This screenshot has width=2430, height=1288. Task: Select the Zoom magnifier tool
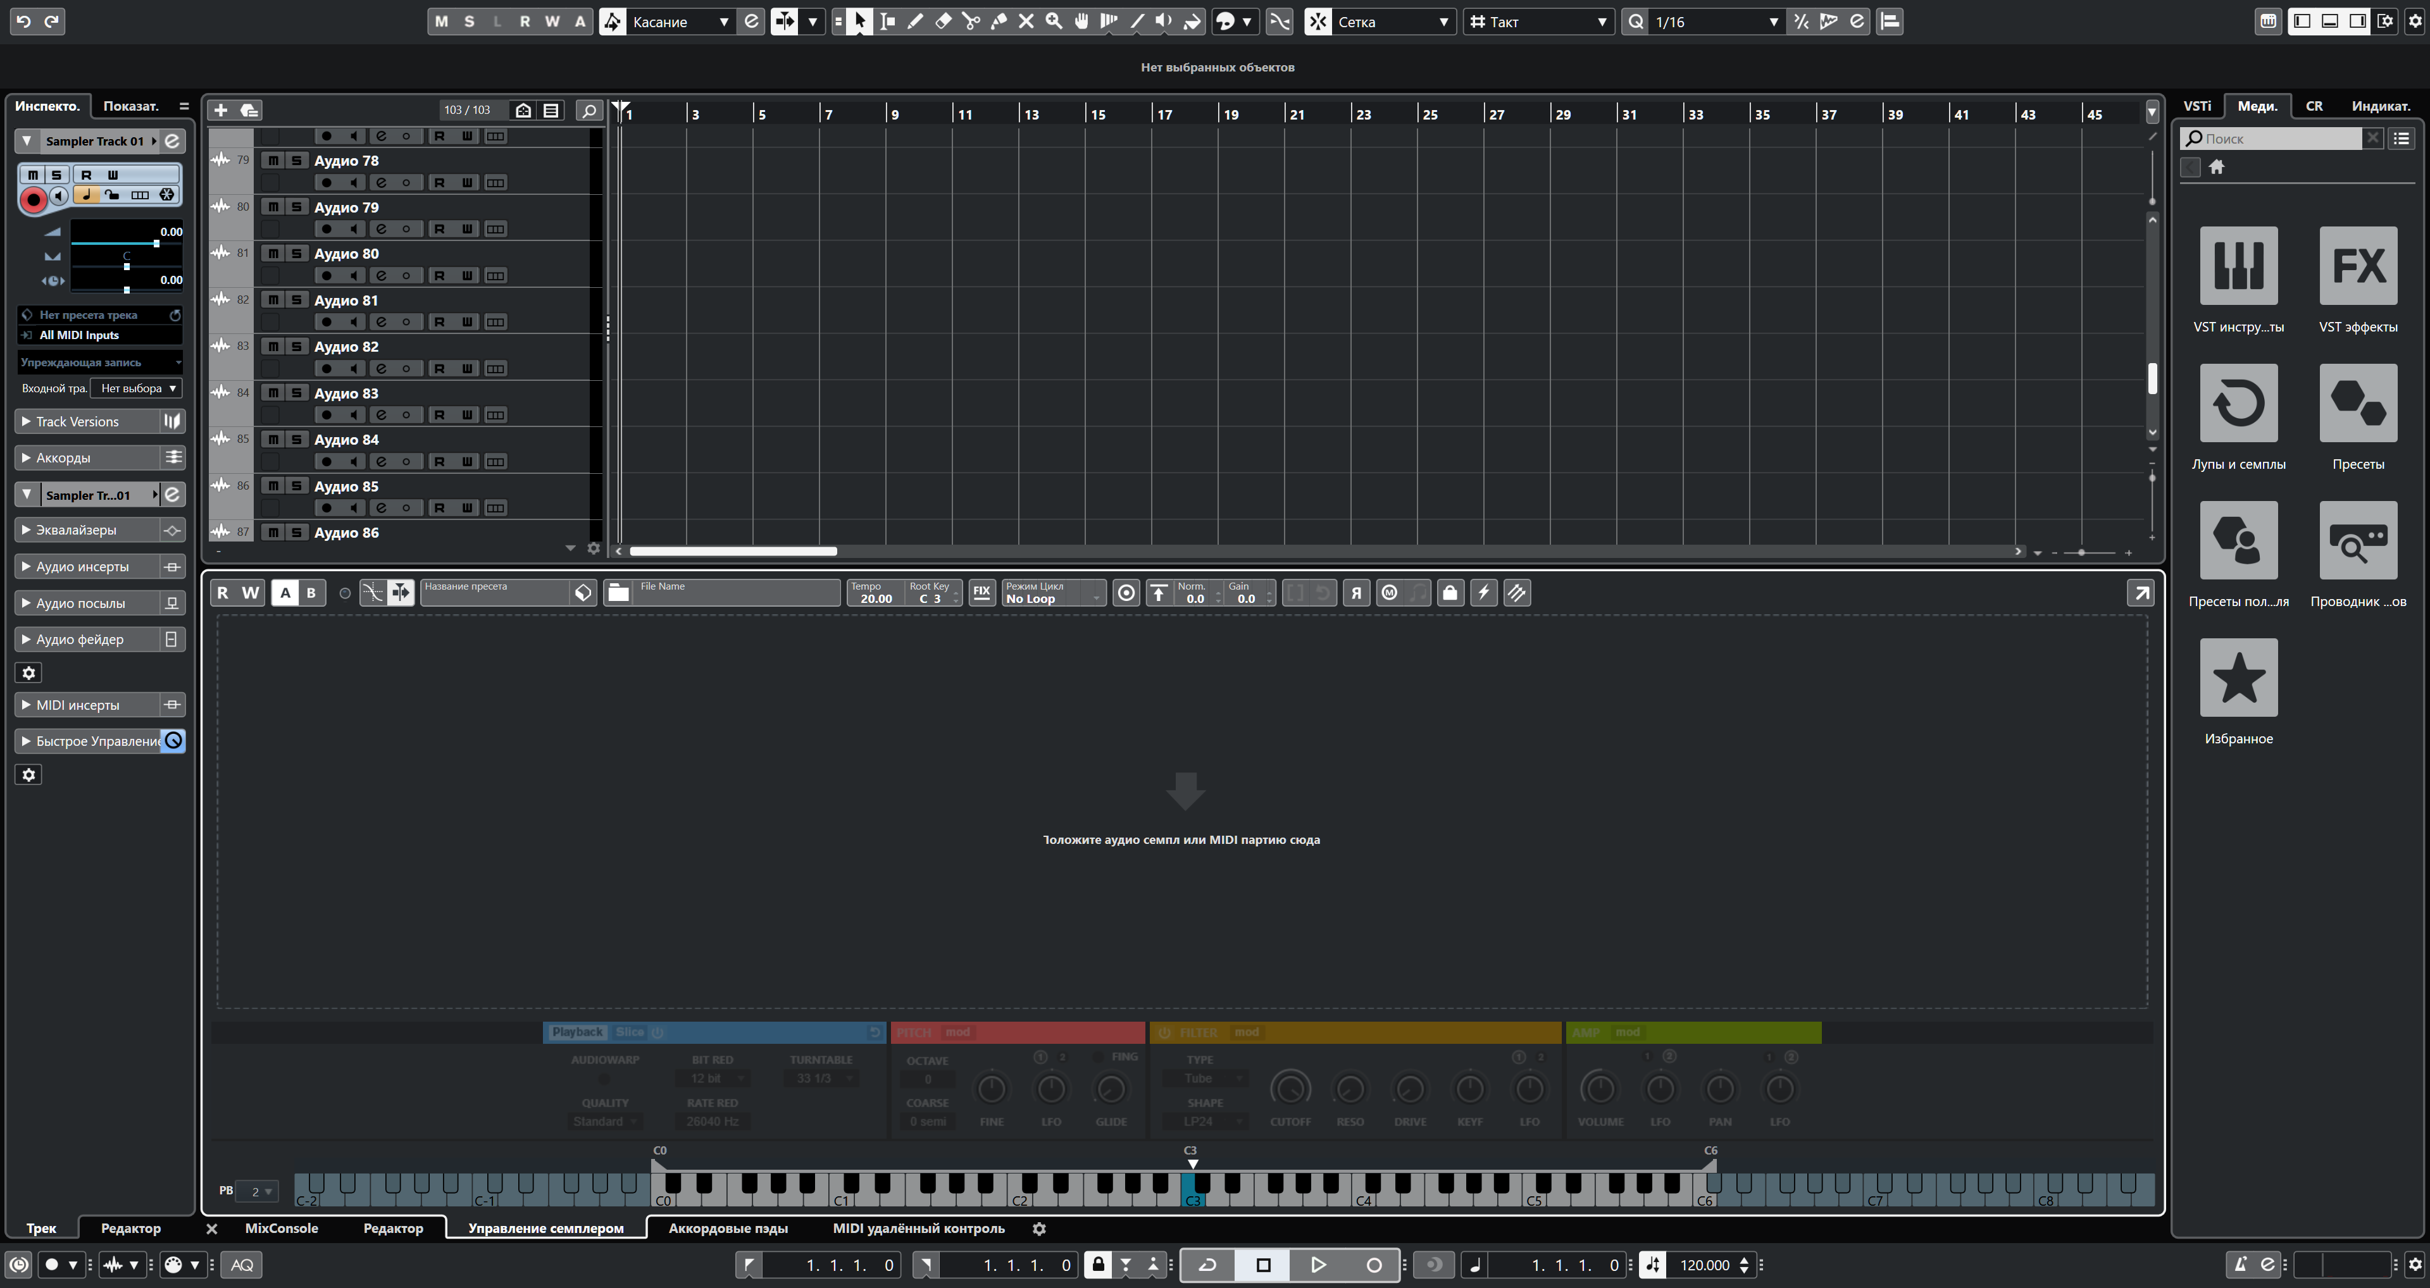coord(1054,21)
